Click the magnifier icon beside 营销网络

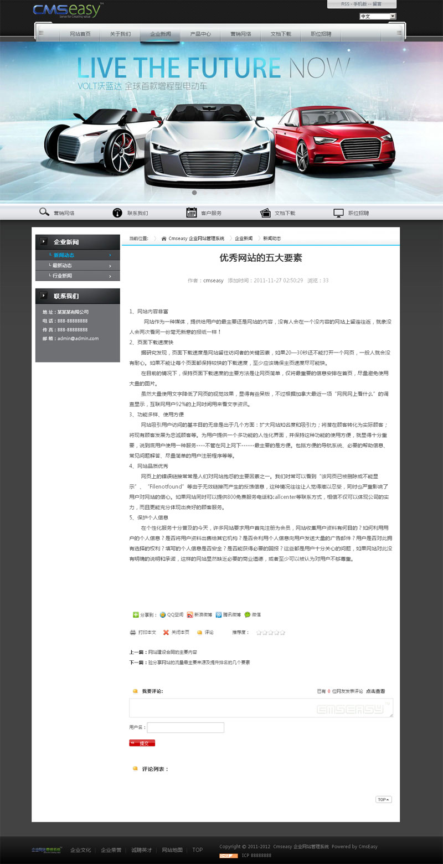[x=44, y=213]
